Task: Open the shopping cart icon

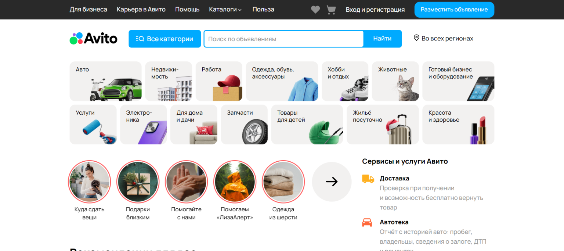Action: (331, 10)
